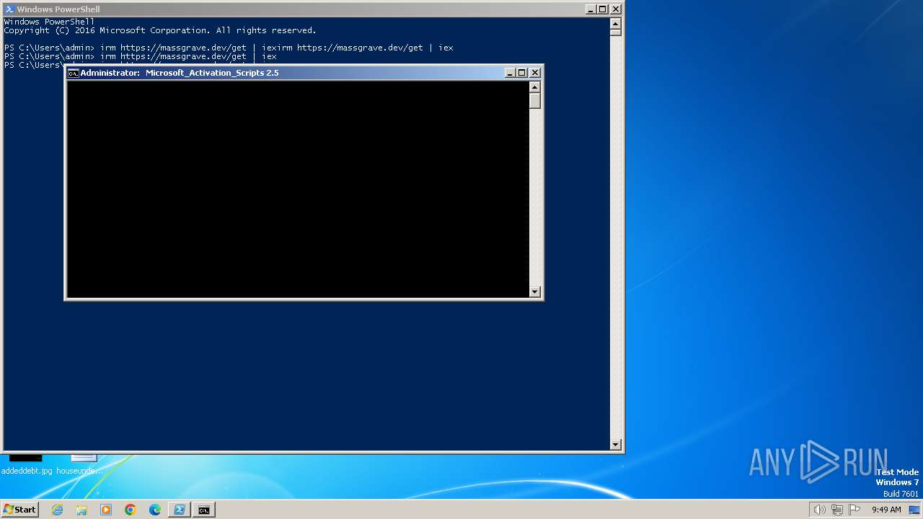
Task: Click the Show desktop button
Action: click(914, 510)
